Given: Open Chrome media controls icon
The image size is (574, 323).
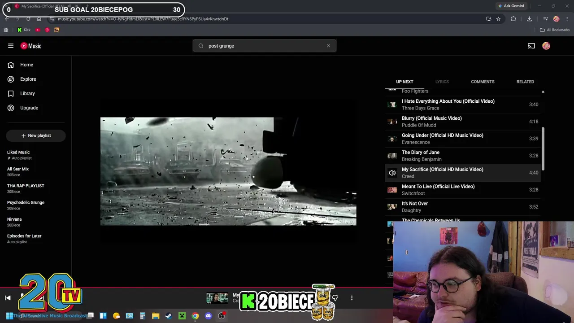Looking at the screenshot, I should [545, 19].
